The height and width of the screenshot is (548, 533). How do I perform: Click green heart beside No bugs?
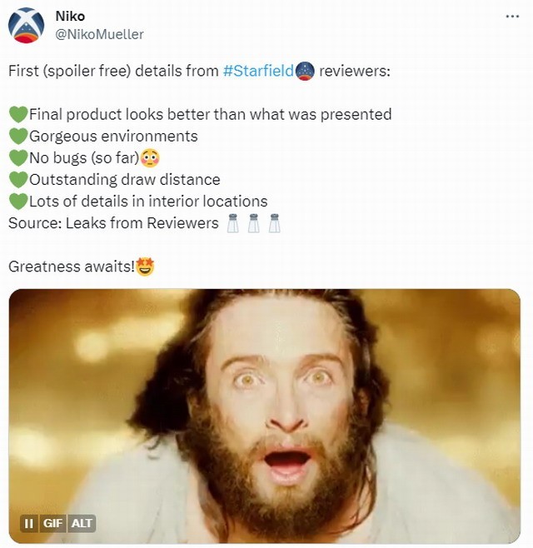click(x=18, y=157)
